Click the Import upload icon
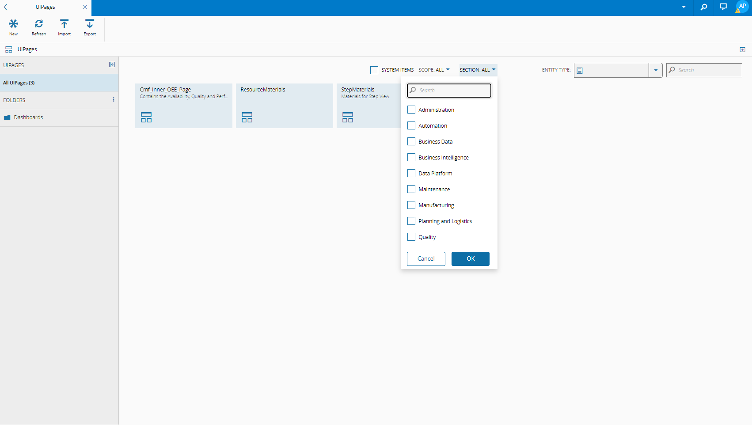This screenshot has width=752, height=425. coord(65,24)
